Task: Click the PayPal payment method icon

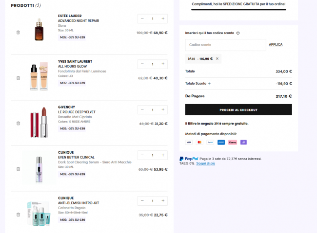Action: tap(210, 142)
